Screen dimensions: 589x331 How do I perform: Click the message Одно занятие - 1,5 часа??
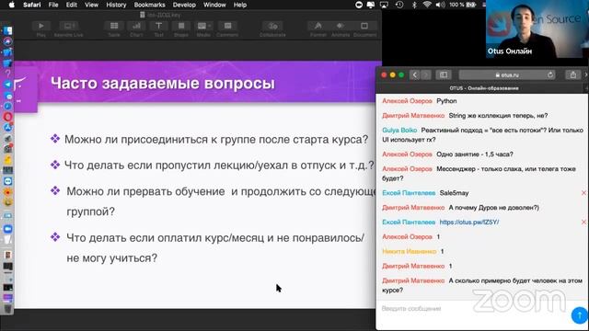tap(475, 154)
